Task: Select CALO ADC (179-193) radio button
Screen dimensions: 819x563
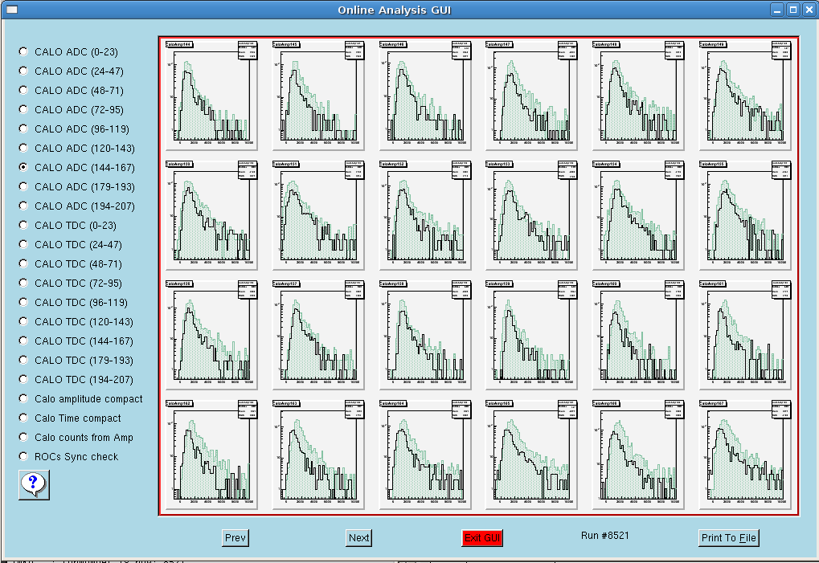Action: pyautogui.click(x=23, y=186)
